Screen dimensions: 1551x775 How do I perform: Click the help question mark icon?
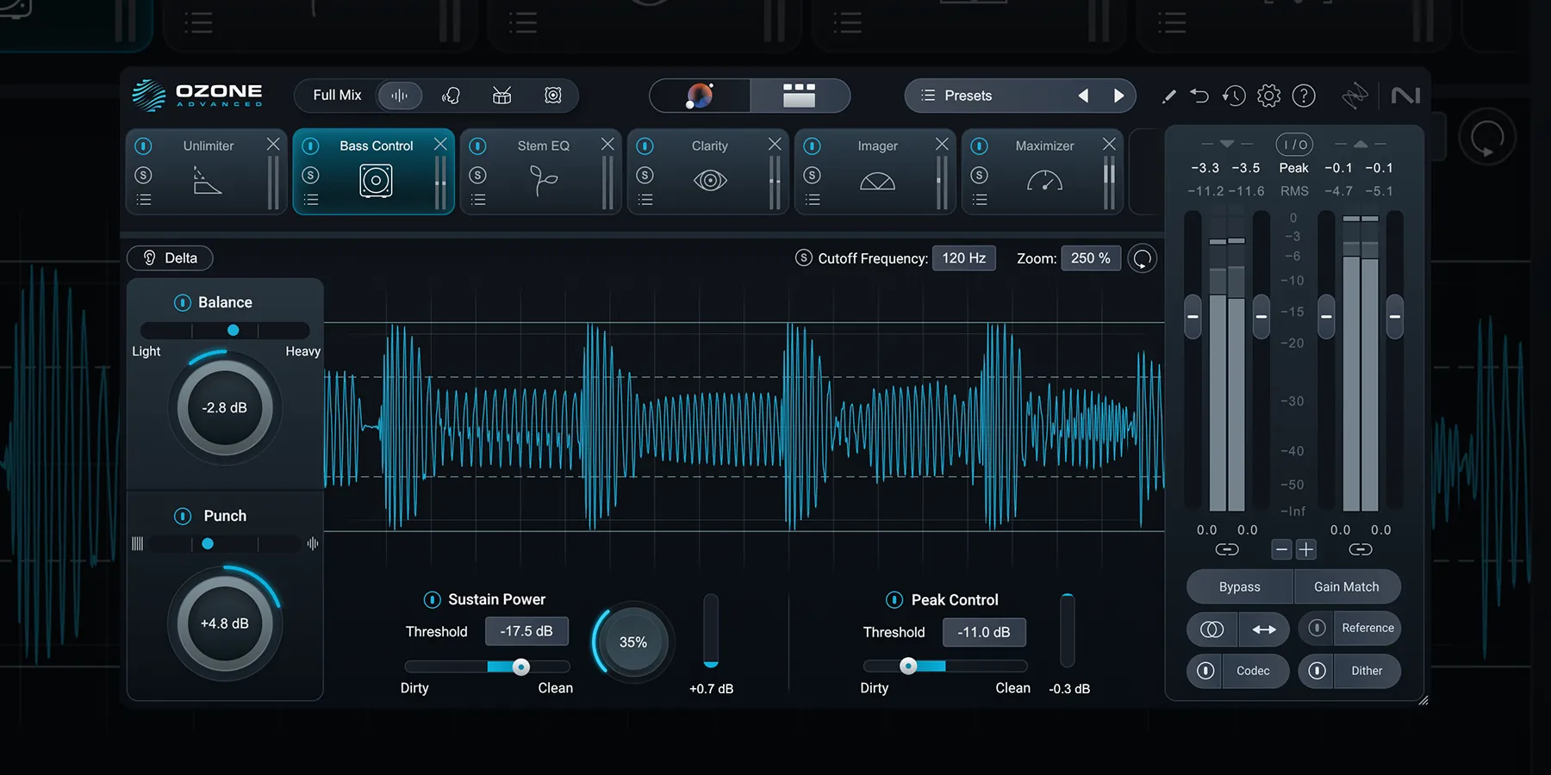pyautogui.click(x=1304, y=96)
